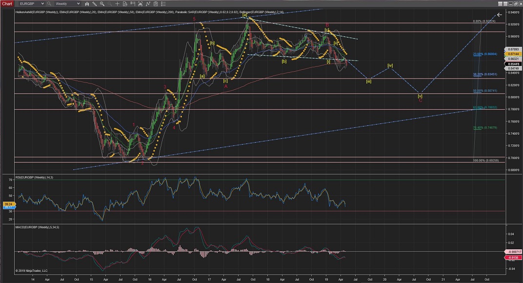Open the strategies clipboard icon
Image resolution: width=523 pixels, height=283 pixels.
pyautogui.click(x=156, y=4)
